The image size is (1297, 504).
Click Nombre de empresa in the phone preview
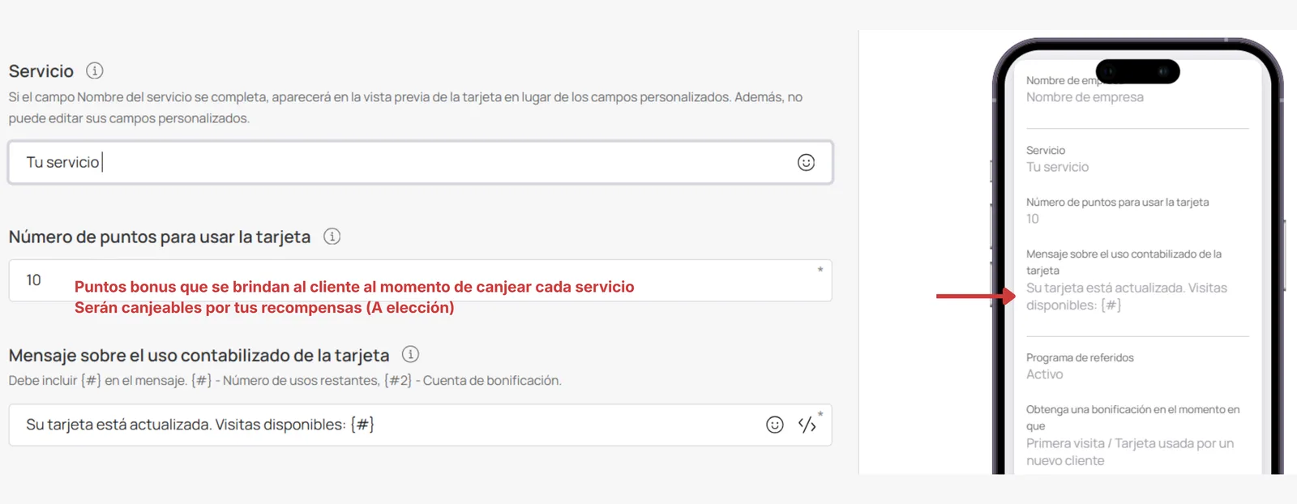coord(1085,97)
